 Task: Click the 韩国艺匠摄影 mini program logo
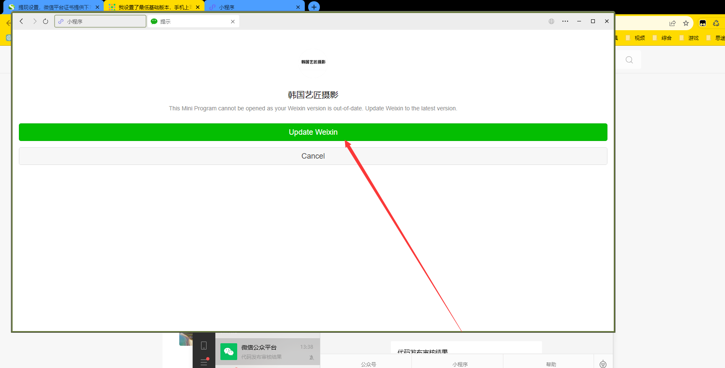point(313,62)
